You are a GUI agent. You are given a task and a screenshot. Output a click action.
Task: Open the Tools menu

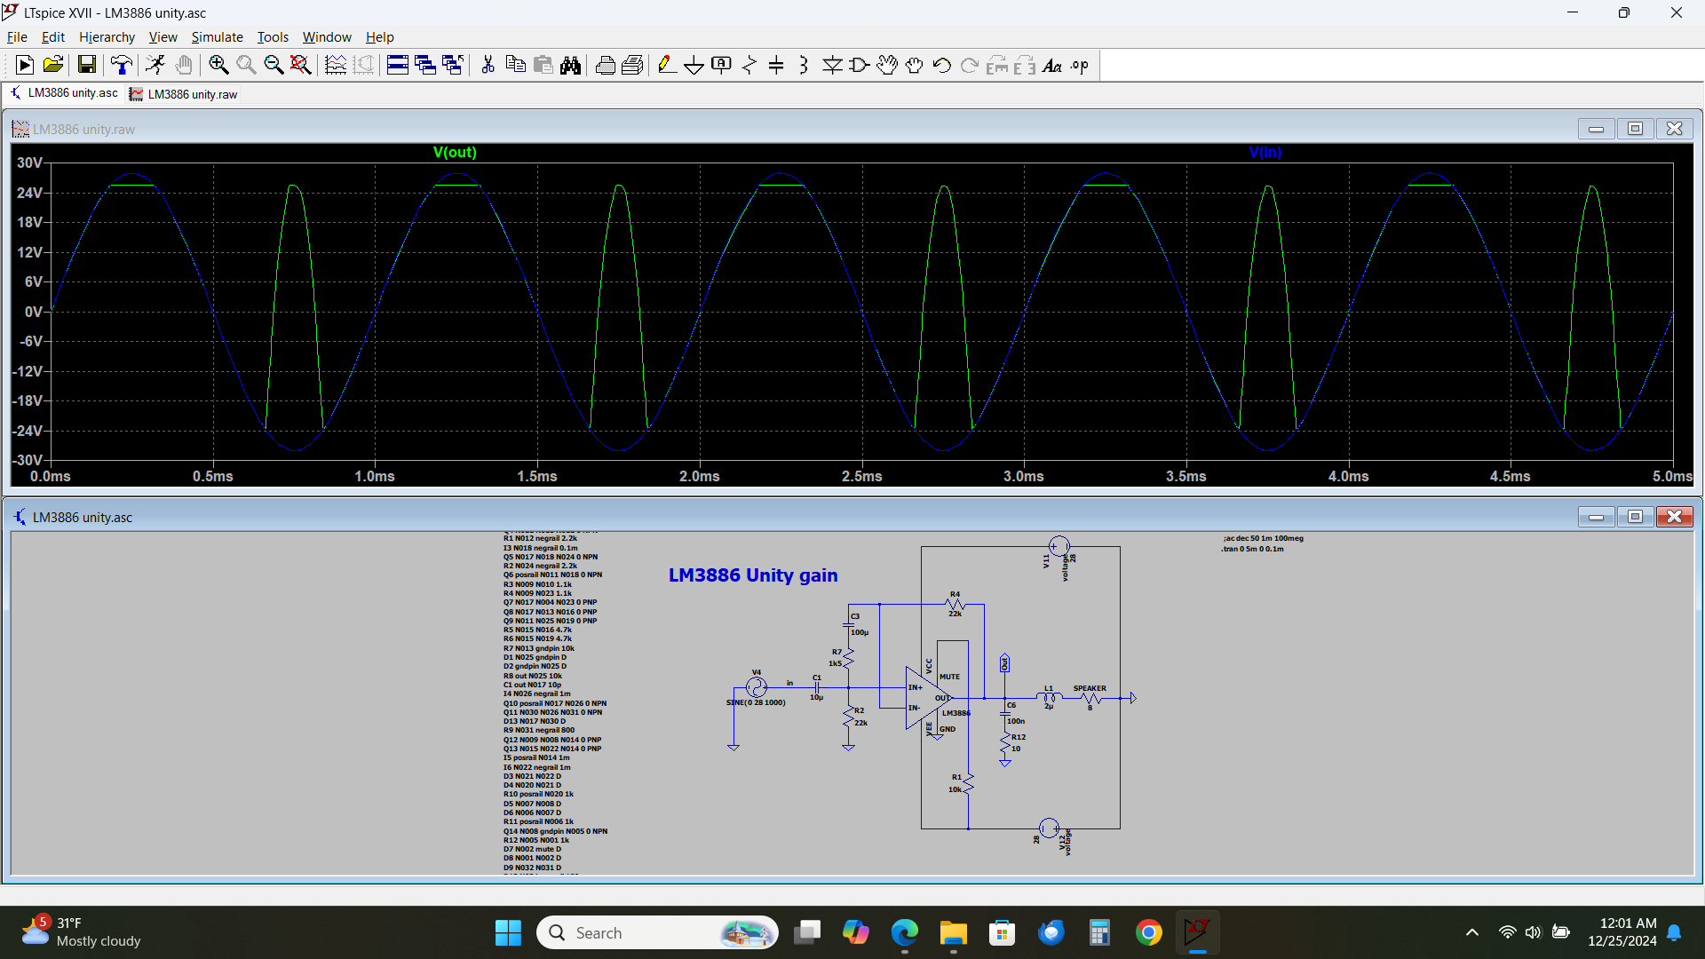[x=273, y=36]
